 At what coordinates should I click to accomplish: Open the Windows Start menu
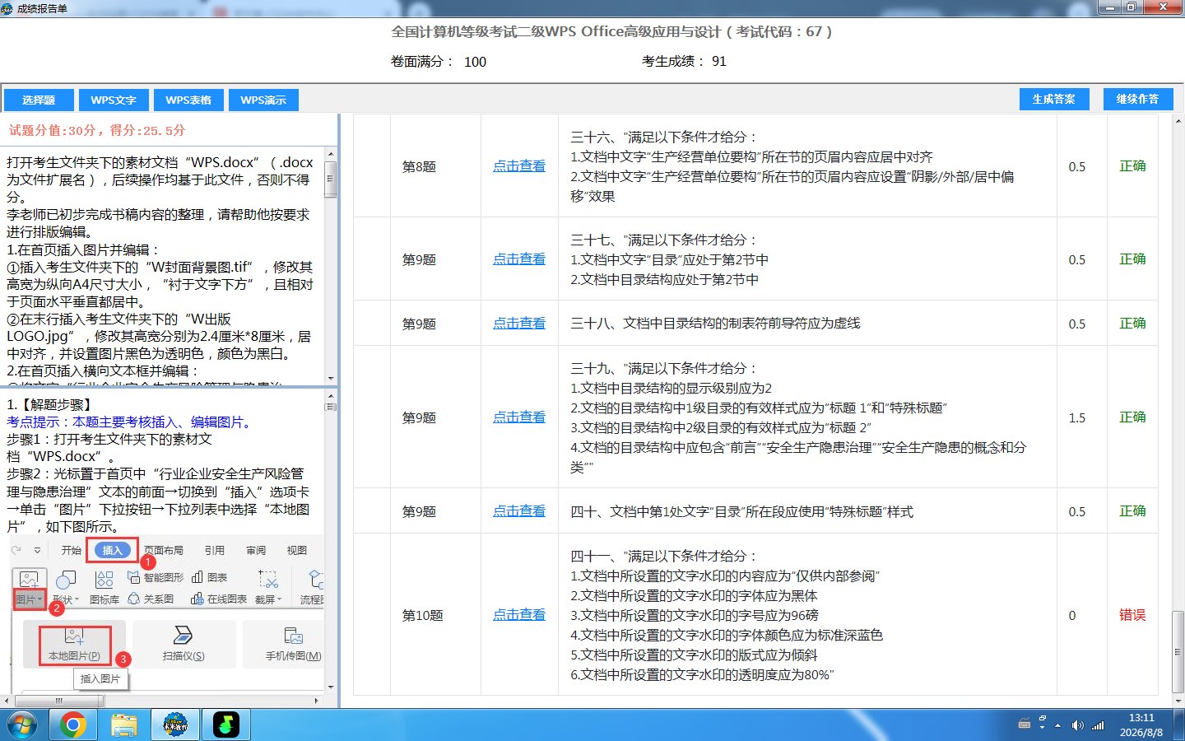(22, 725)
